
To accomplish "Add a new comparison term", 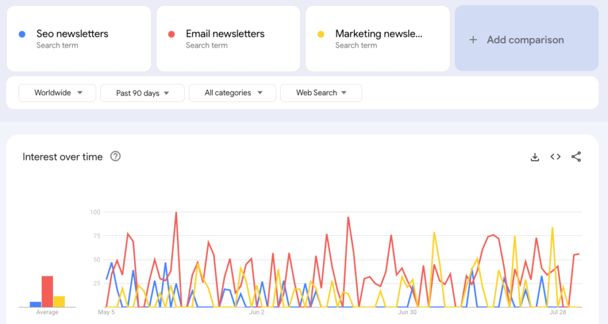I will [x=525, y=40].
